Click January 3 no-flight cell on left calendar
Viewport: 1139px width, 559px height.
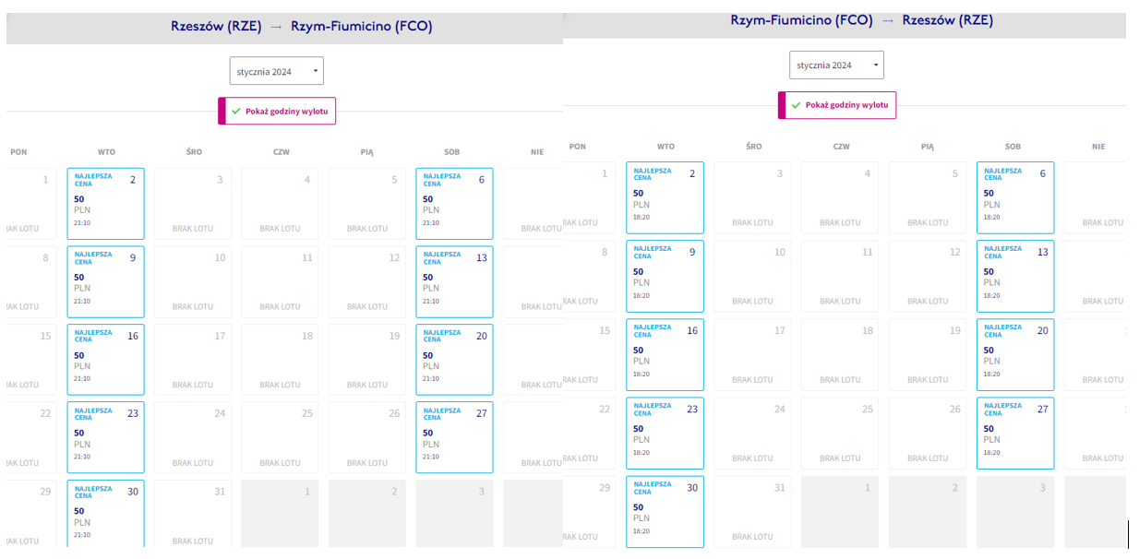pos(193,204)
